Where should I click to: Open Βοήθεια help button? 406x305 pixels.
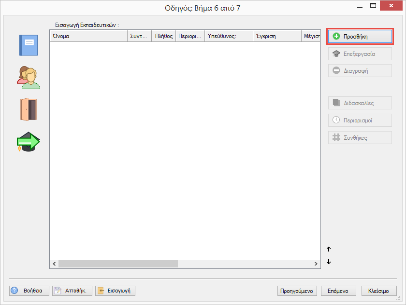pyautogui.click(x=29, y=291)
